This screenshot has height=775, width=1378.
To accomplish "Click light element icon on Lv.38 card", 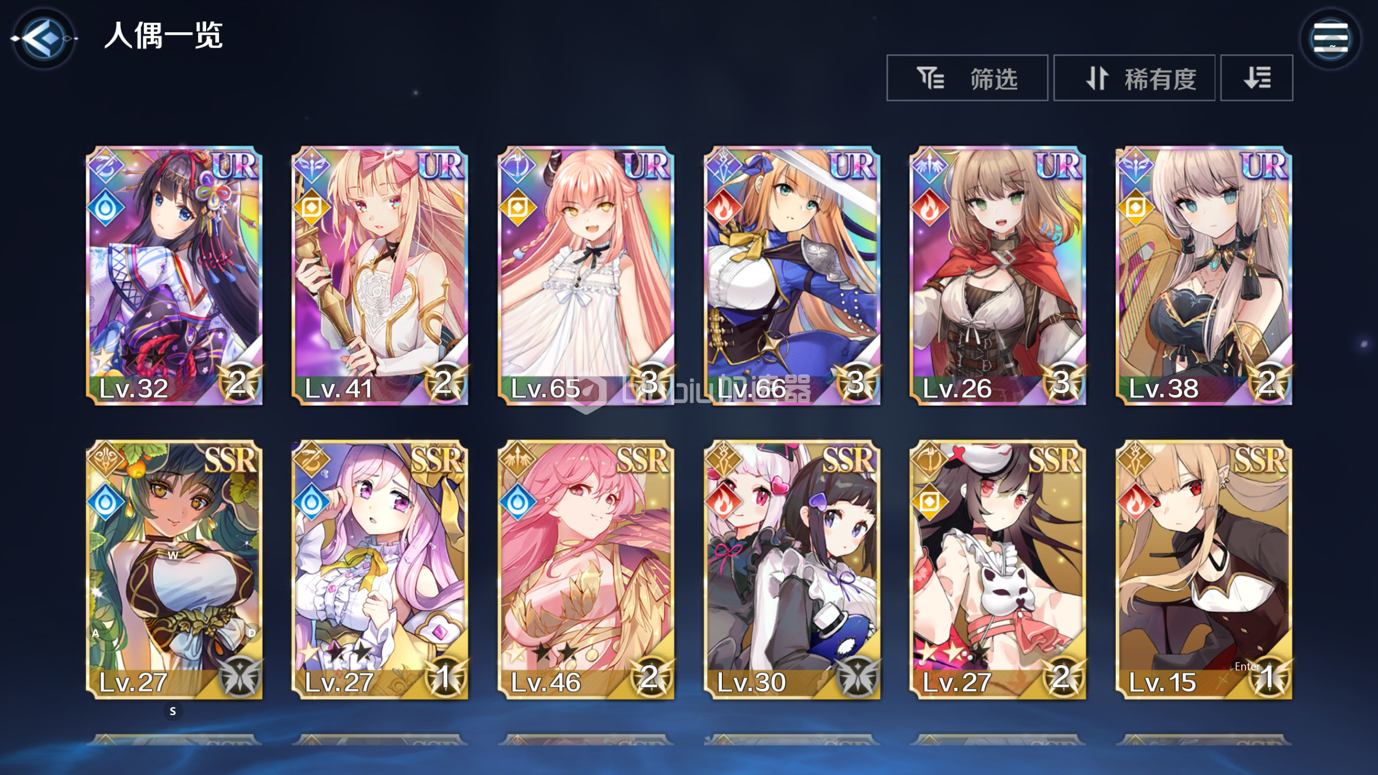I will tap(1135, 208).
